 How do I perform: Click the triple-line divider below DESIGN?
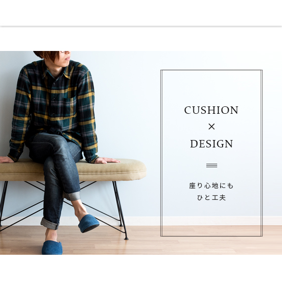tap(212, 165)
